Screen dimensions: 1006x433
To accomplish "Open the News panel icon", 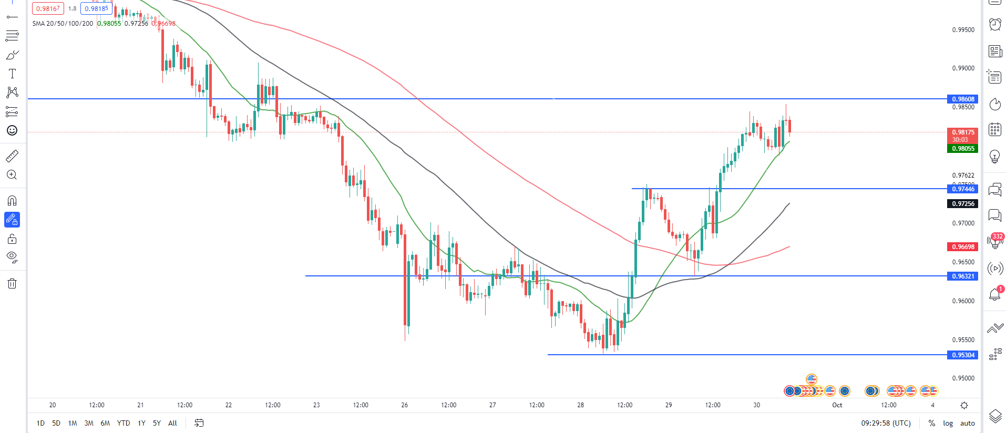I will (x=995, y=51).
